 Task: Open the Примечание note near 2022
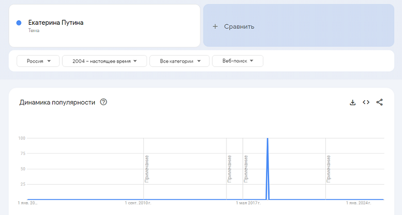tap(329, 169)
